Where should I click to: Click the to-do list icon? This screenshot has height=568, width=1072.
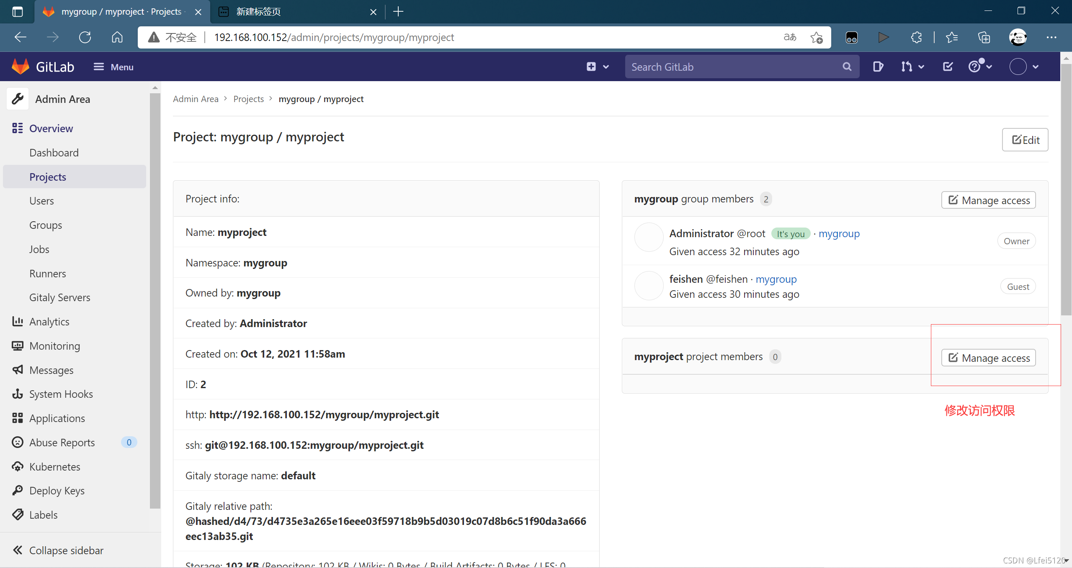(x=948, y=67)
